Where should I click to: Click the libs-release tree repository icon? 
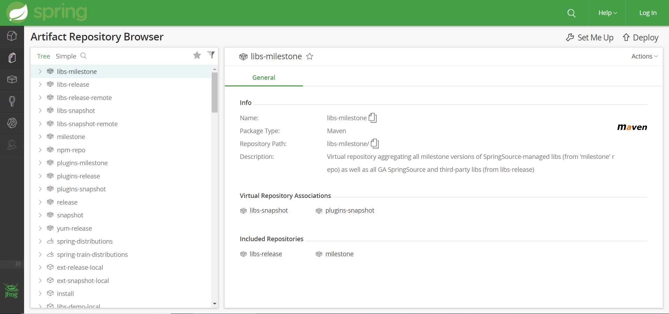50,84
